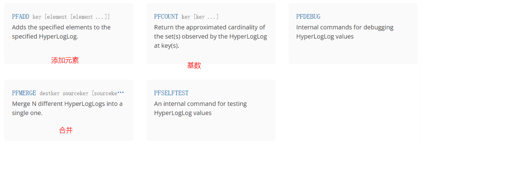
Task: Click the PFMERGE merge description text
Action: 67,109
